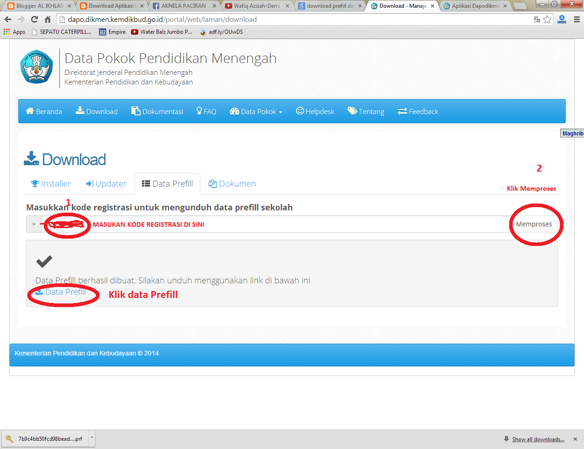Open the browser home page icon
Viewport: 584px width, 449px height.
(x=47, y=19)
